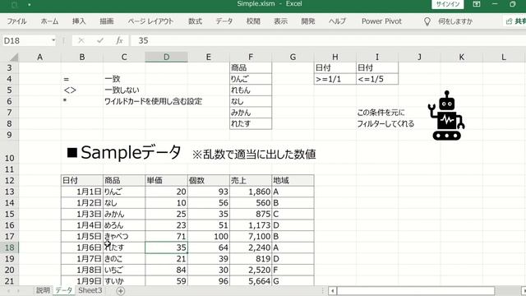Select the 単価 header cell
The image size is (526, 296).
(x=166, y=181)
